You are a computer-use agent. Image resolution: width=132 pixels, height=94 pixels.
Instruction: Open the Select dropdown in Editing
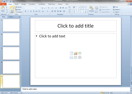[x=117, y=12]
